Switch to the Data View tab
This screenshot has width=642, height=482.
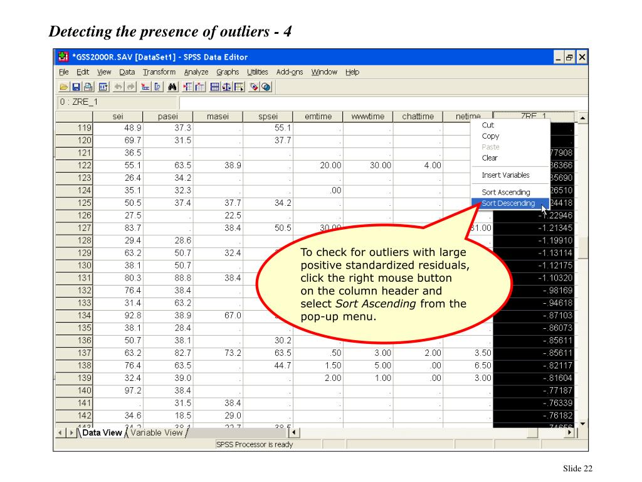click(x=102, y=433)
